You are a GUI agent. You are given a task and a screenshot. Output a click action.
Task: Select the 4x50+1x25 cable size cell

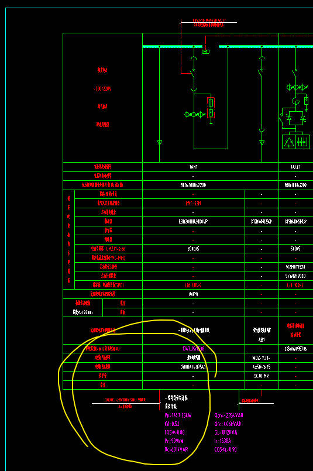(x=262, y=367)
